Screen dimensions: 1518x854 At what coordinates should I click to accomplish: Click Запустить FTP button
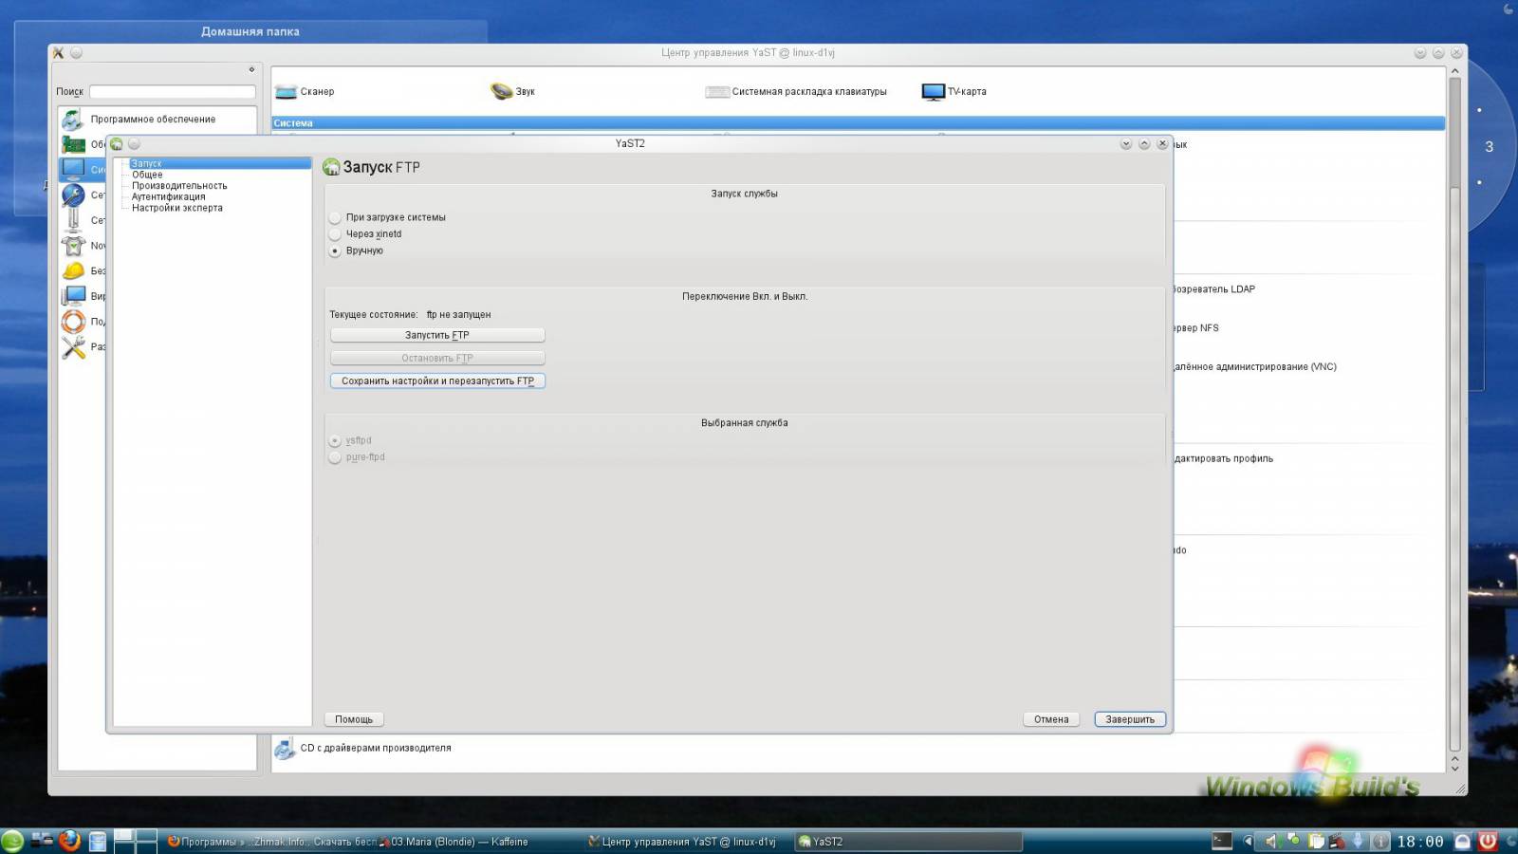437,335
